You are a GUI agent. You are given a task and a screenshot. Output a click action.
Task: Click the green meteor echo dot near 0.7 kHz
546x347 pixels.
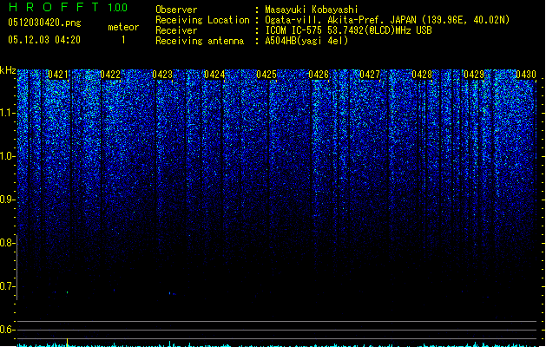point(67,292)
